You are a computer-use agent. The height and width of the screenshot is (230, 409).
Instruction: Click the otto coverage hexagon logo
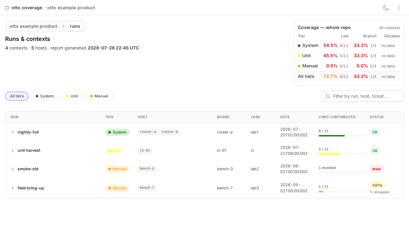click(7, 8)
